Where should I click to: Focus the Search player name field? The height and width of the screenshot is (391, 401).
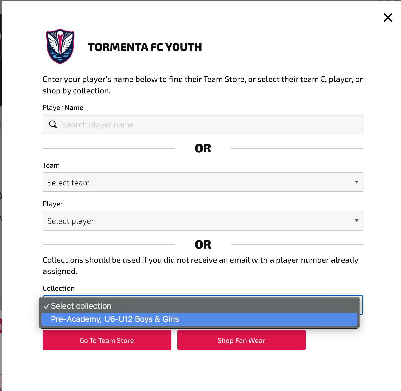click(x=203, y=124)
